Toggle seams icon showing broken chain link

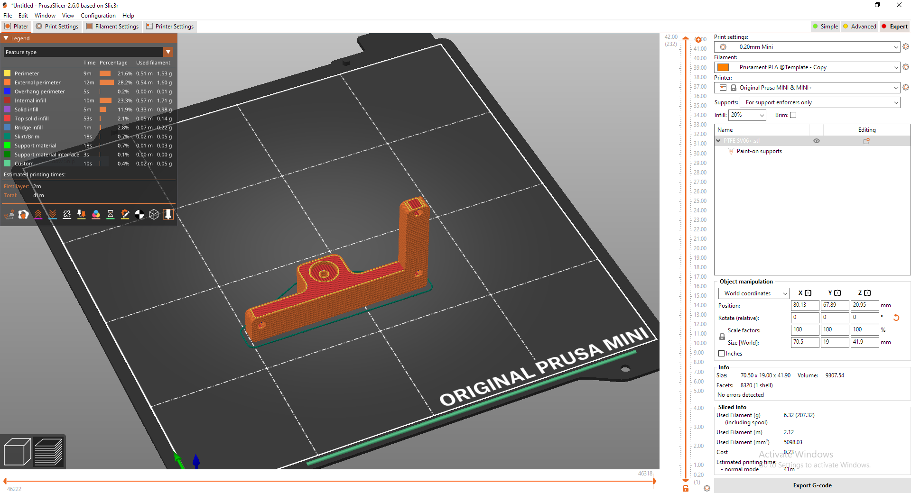click(67, 215)
